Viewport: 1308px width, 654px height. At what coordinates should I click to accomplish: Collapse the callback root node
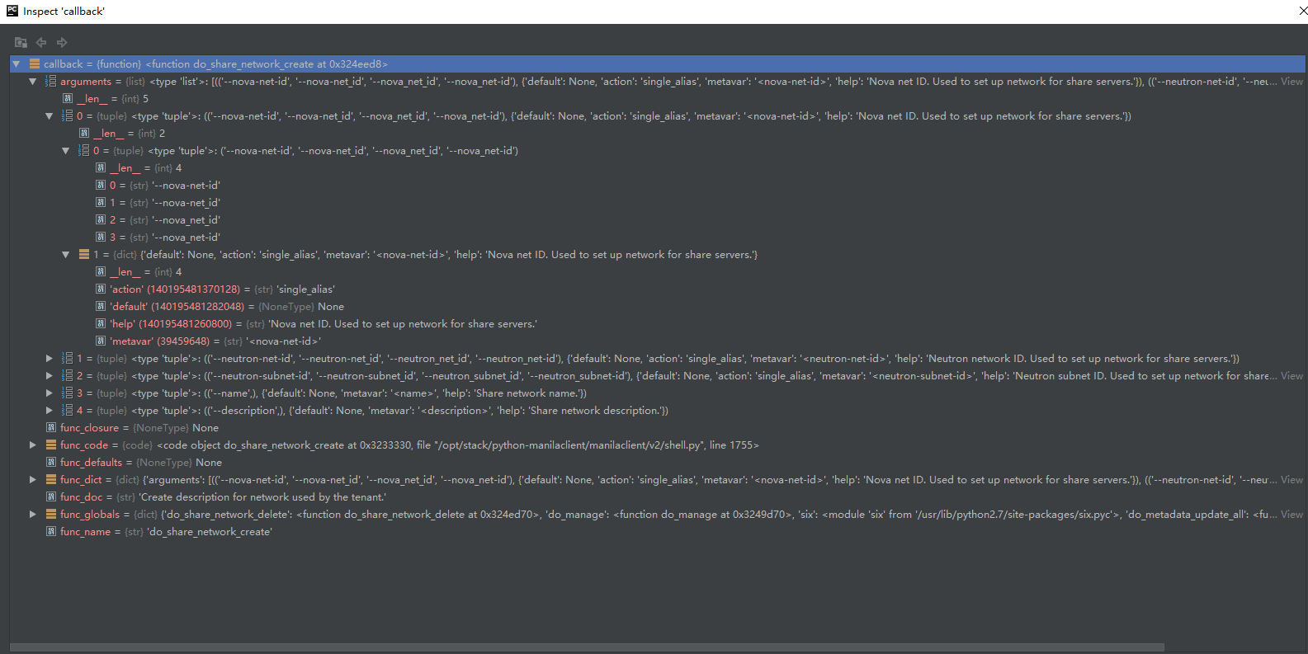17,64
